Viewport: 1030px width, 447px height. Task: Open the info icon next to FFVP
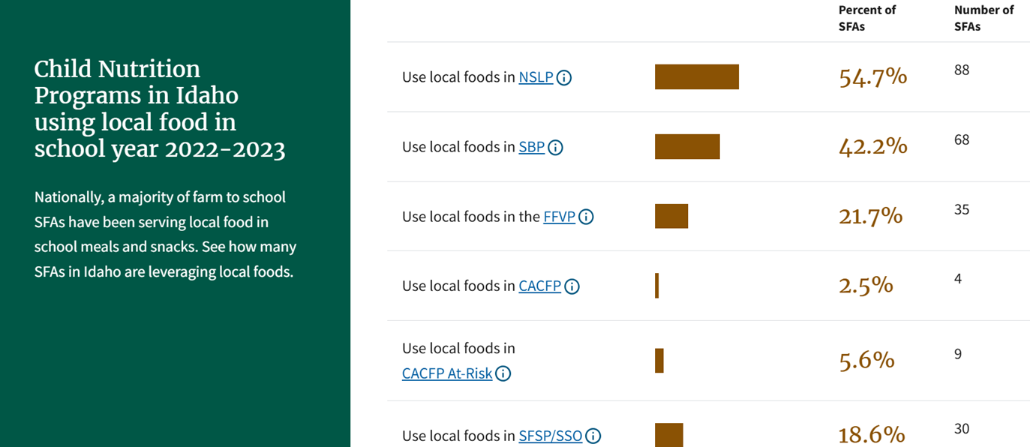(586, 217)
